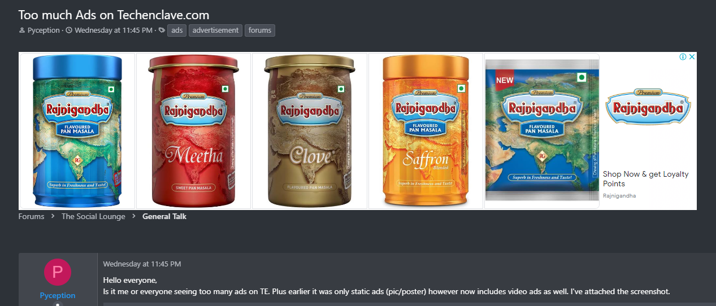The image size is (716, 306).
Task: Close the Rajnigandha ad with X icon
Action: (x=692, y=57)
